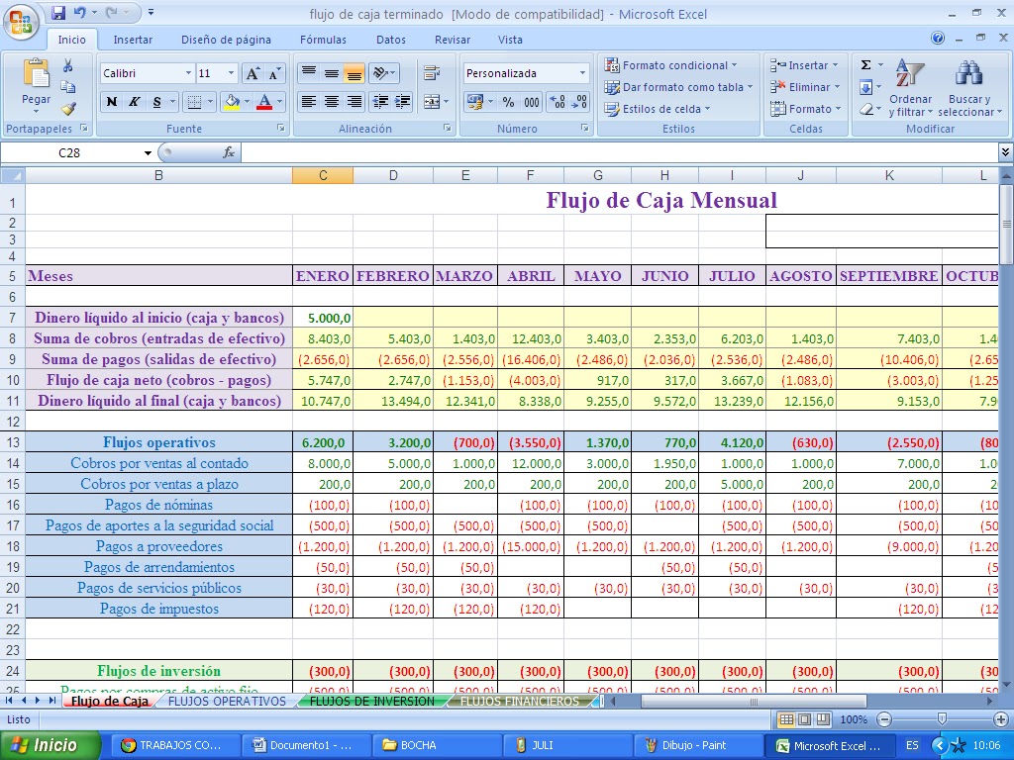Image resolution: width=1014 pixels, height=760 pixels.
Task: Apply percent style
Action: (x=508, y=102)
